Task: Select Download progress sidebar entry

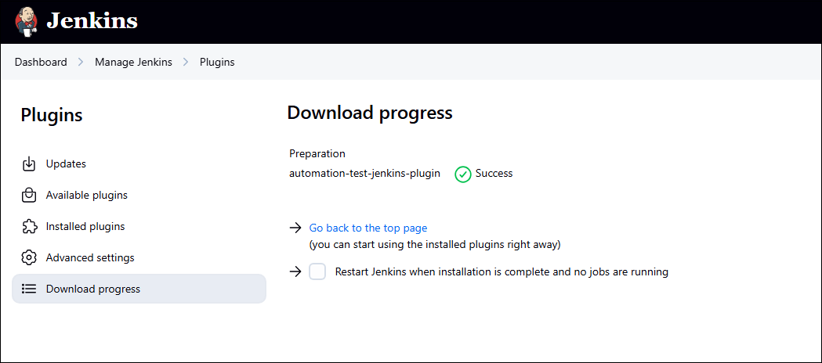Action: (93, 289)
